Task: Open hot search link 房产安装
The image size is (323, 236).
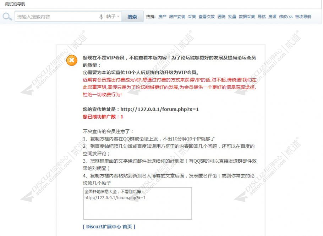Action: click(x=177, y=17)
